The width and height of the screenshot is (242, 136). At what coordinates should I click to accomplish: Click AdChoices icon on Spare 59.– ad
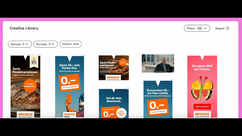pos(83,55)
